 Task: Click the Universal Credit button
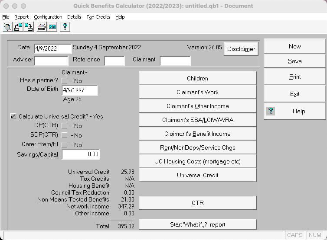coord(197,175)
